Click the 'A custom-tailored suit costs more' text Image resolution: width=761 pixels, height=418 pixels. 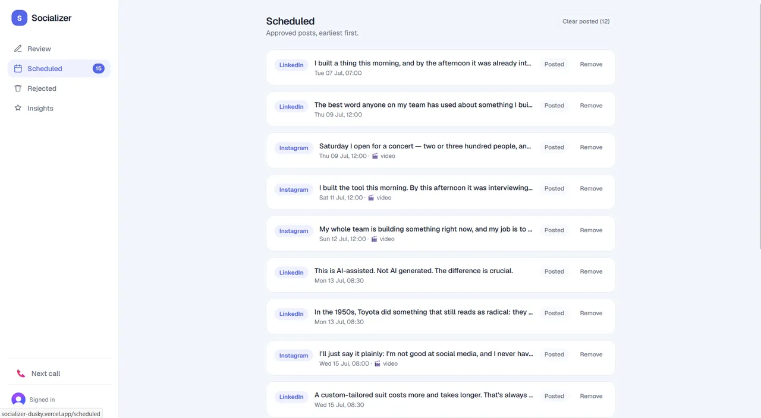pyautogui.click(x=423, y=395)
